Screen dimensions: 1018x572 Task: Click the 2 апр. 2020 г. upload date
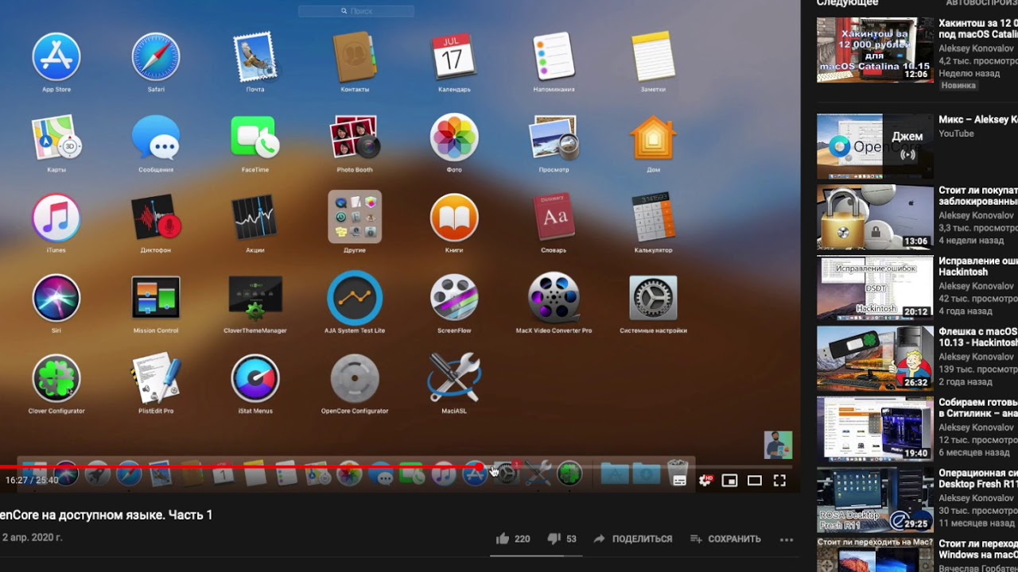(x=31, y=538)
